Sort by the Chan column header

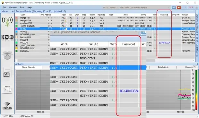click(77, 15)
